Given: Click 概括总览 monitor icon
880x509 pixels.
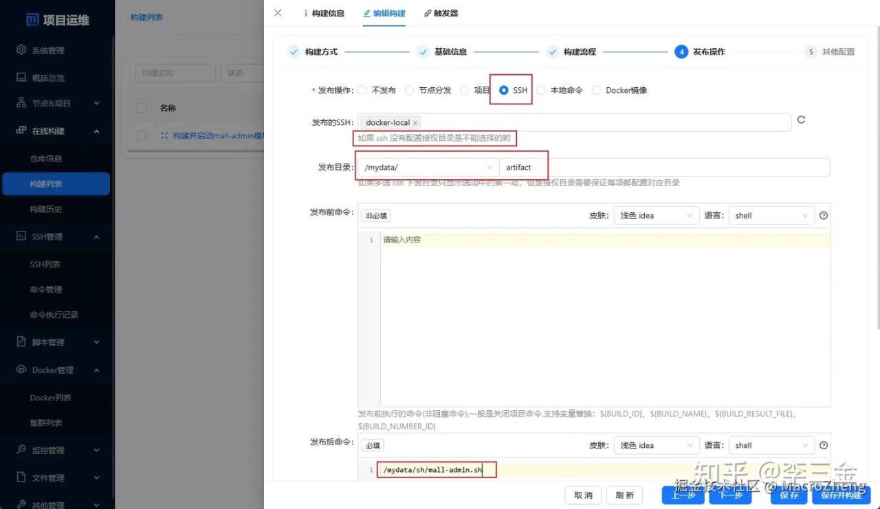Looking at the screenshot, I should (x=21, y=78).
